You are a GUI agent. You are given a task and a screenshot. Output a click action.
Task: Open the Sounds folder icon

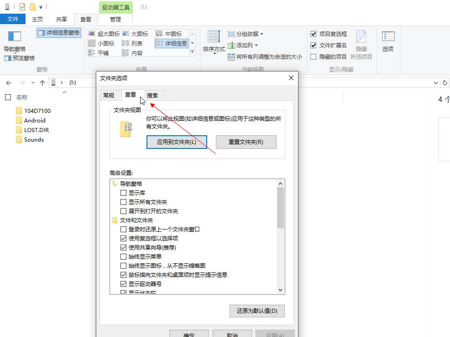[x=19, y=139]
